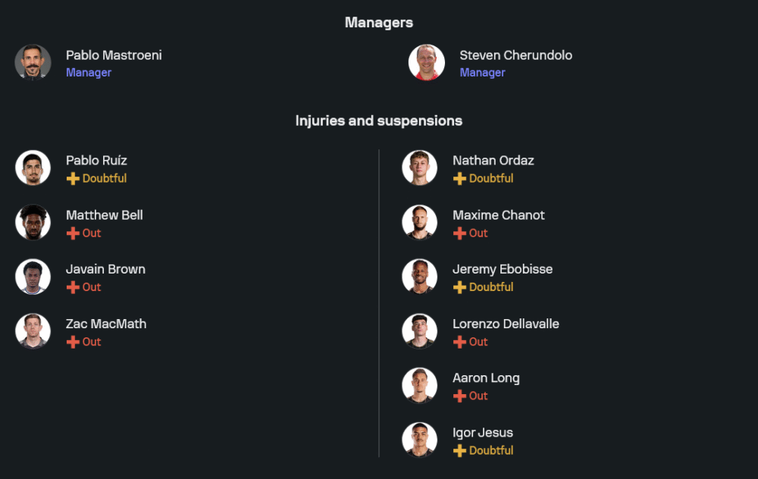Open Steven Cherundolo's name link
The width and height of the screenshot is (758, 479).
tap(515, 55)
